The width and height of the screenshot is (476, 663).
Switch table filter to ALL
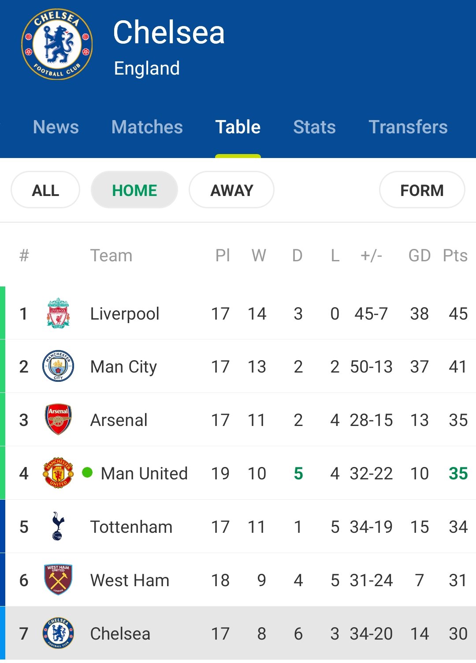[45, 190]
